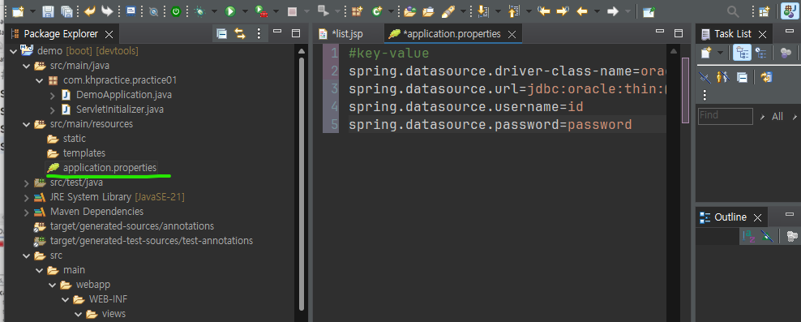Image resolution: width=801 pixels, height=322 pixels.
Task: Select com.khpractice.practice01 package
Action: click(x=120, y=80)
